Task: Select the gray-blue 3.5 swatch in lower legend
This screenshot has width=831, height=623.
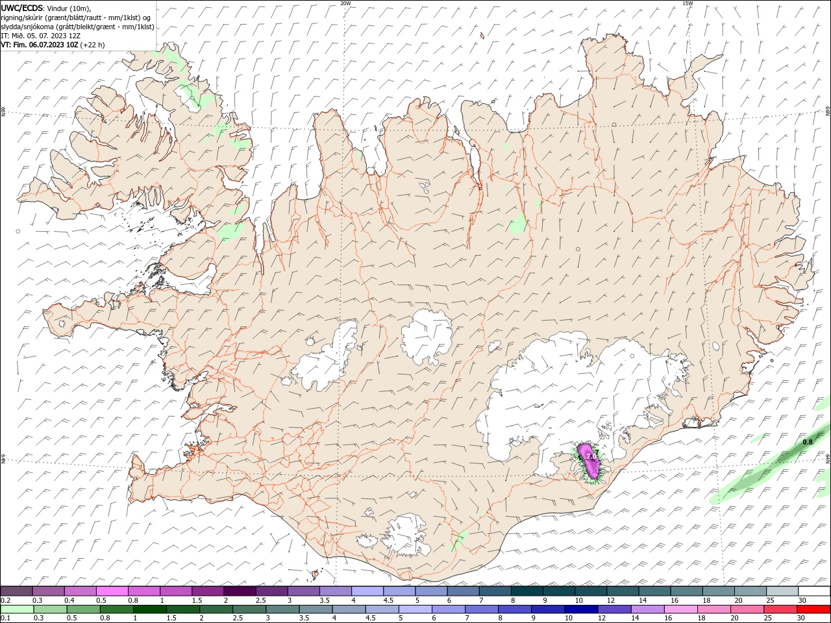Action: (316, 609)
